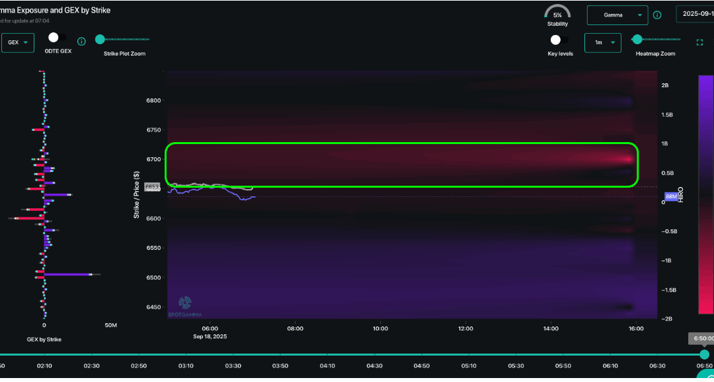This screenshot has height=382, width=714.
Task: Expand the heatmap to fullscreen
Action: point(699,41)
